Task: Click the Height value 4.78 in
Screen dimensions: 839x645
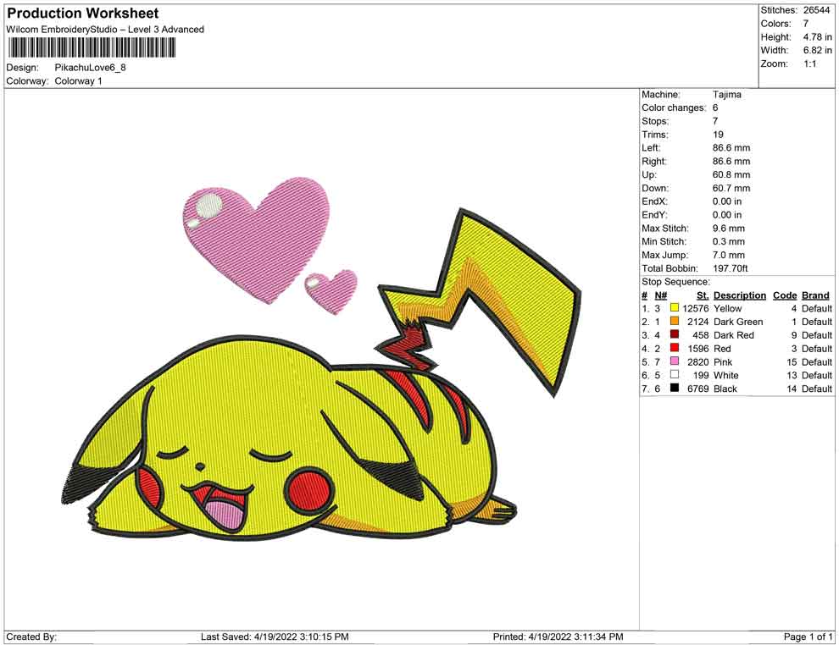Action: point(817,37)
